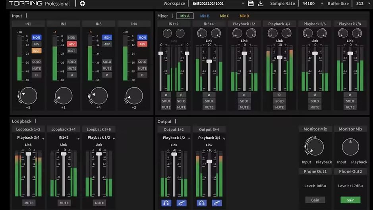
Task: Click Output 3+4 fader at -16
Action: point(209,161)
